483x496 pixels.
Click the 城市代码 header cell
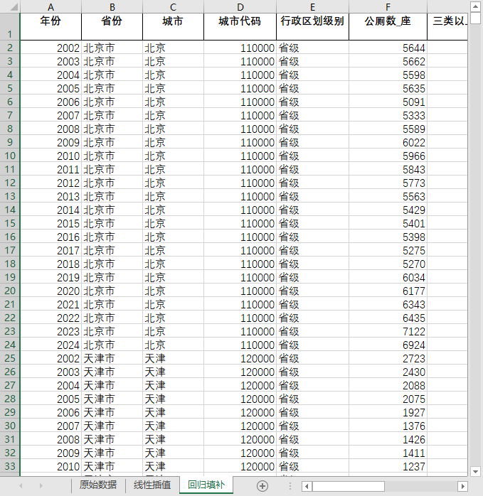click(x=240, y=26)
